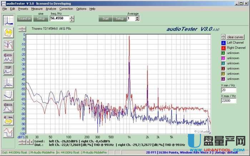
Task: Click the blue curve measurement icon
Action: click(8, 95)
